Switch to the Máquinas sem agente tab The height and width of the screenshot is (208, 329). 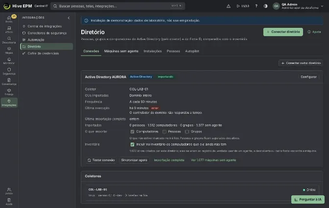coord(121,51)
